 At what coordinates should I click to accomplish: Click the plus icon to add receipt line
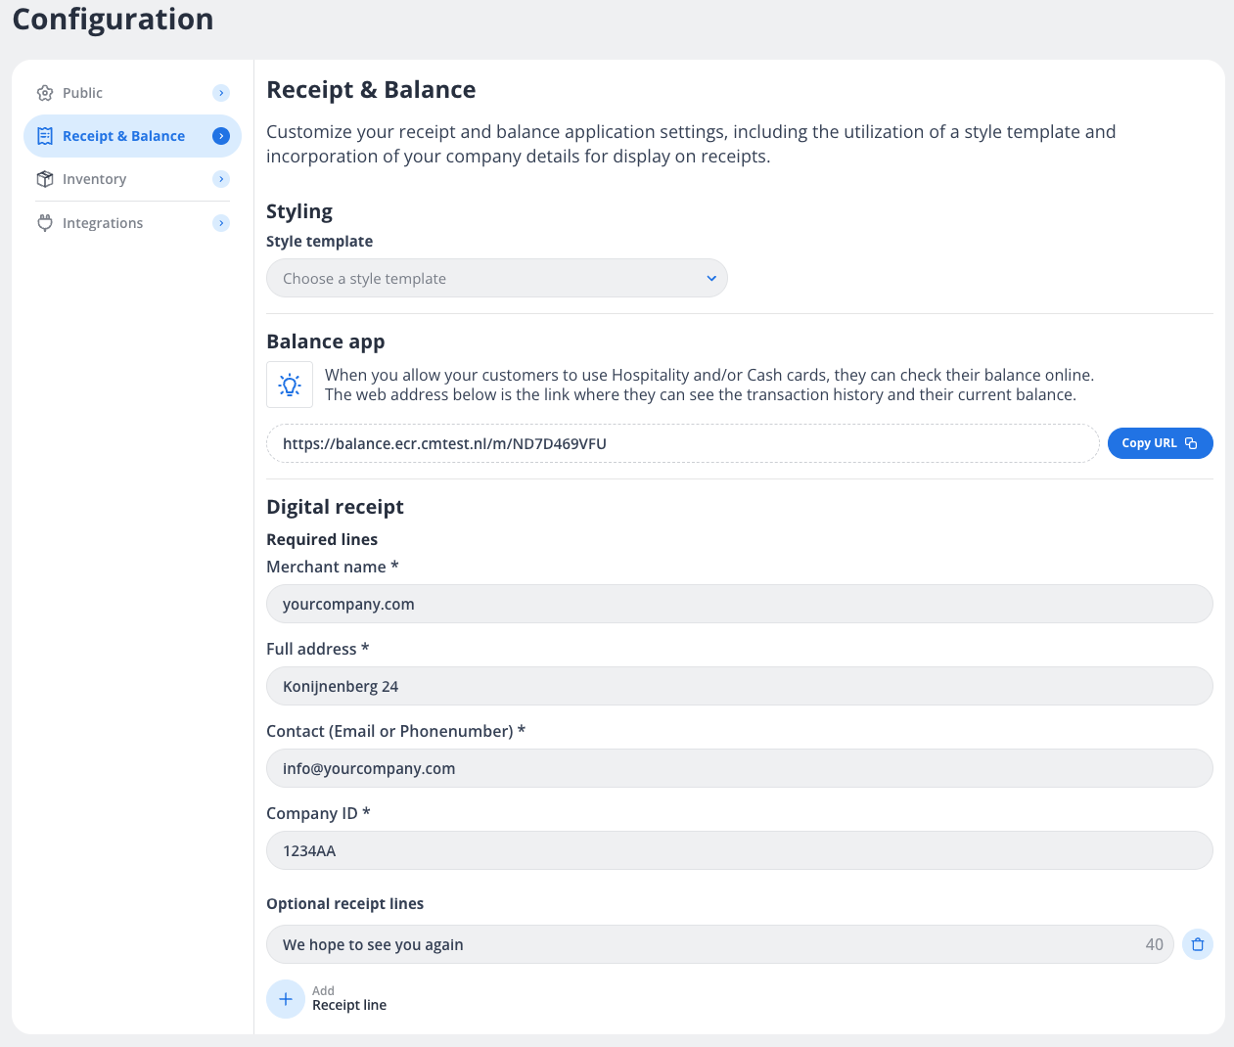(286, 999)
